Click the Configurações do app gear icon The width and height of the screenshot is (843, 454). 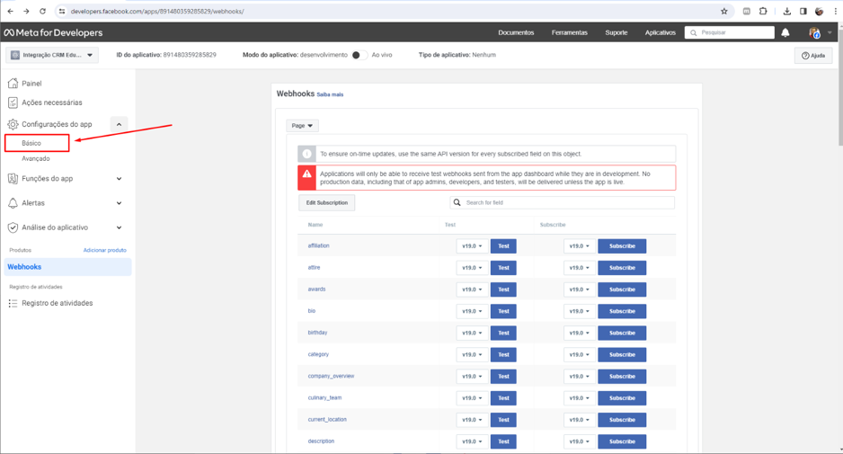[x=13, y=124]
